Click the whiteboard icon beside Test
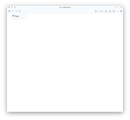 coord(13,16)
